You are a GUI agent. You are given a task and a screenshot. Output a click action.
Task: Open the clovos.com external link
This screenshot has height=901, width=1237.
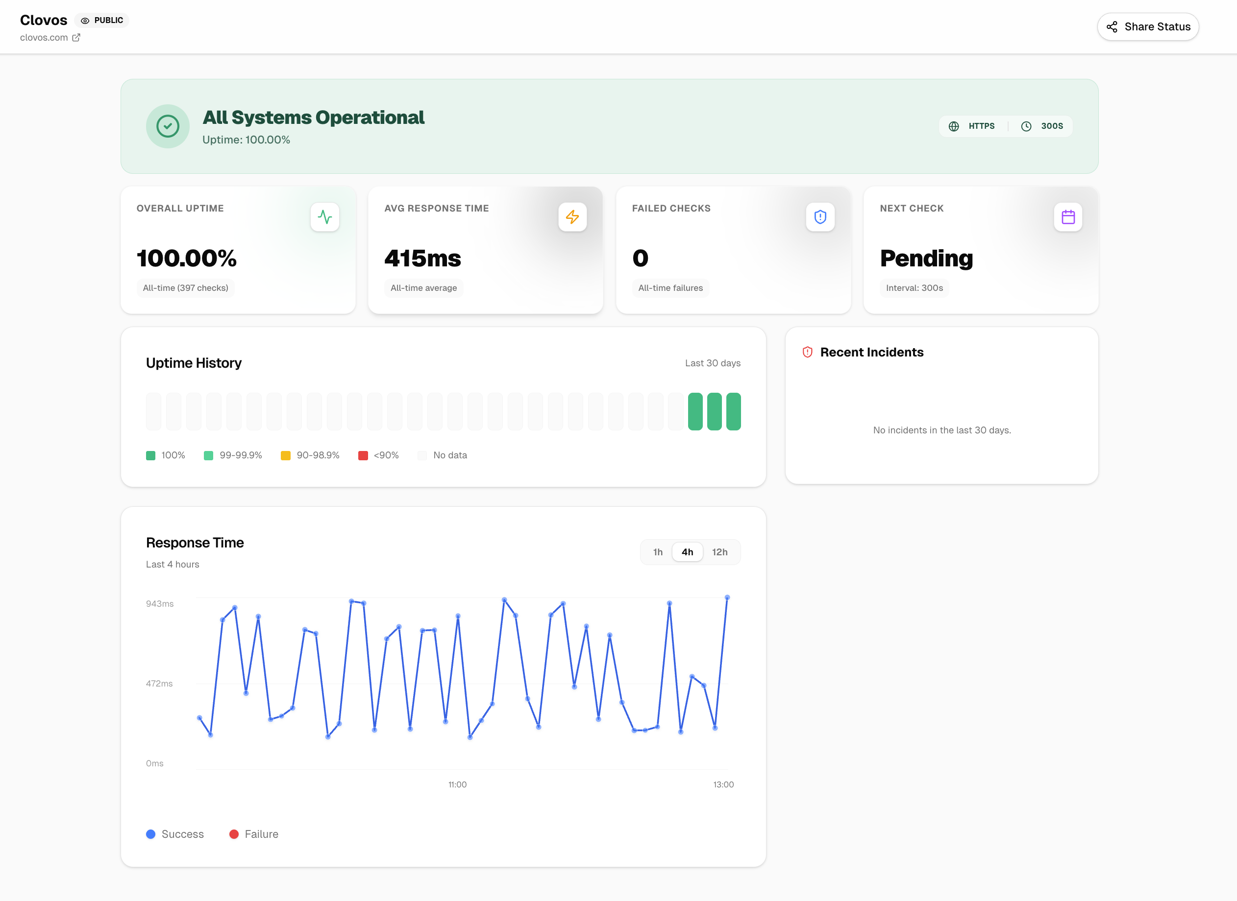77,37
